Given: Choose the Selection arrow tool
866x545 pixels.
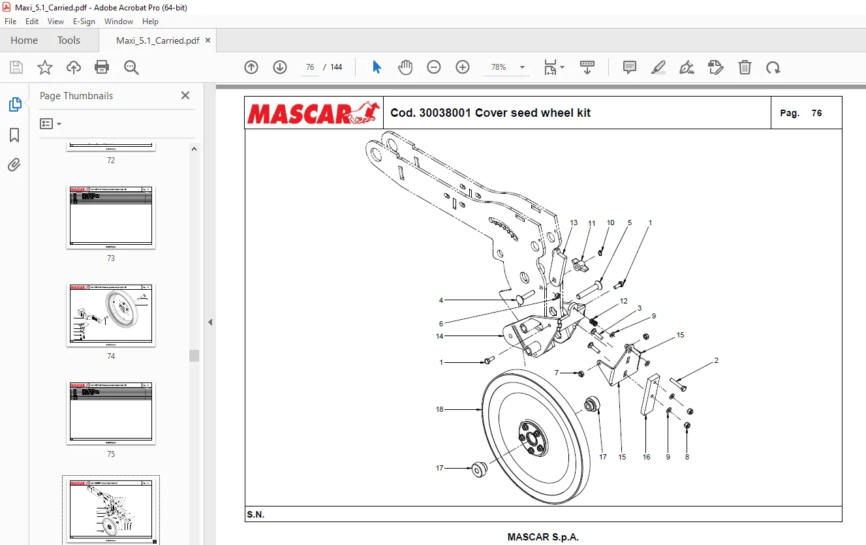Looking at the screenshot, I should [377, 67].
